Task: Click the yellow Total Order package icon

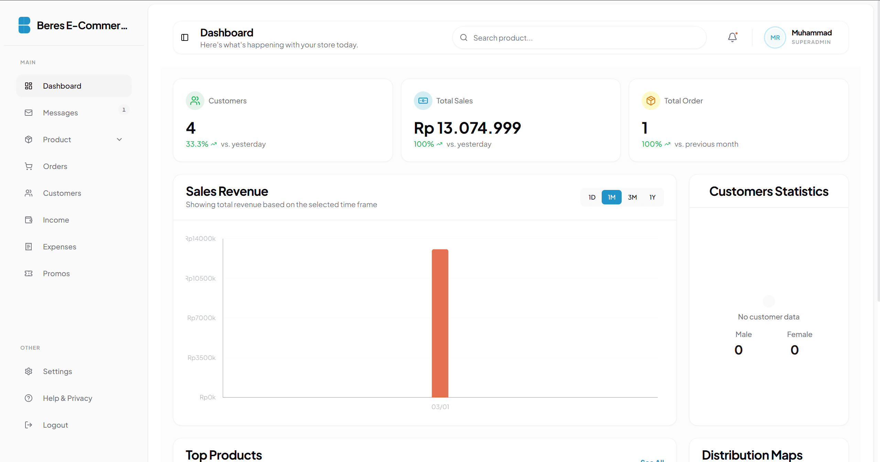Action: tap(651, 101)
